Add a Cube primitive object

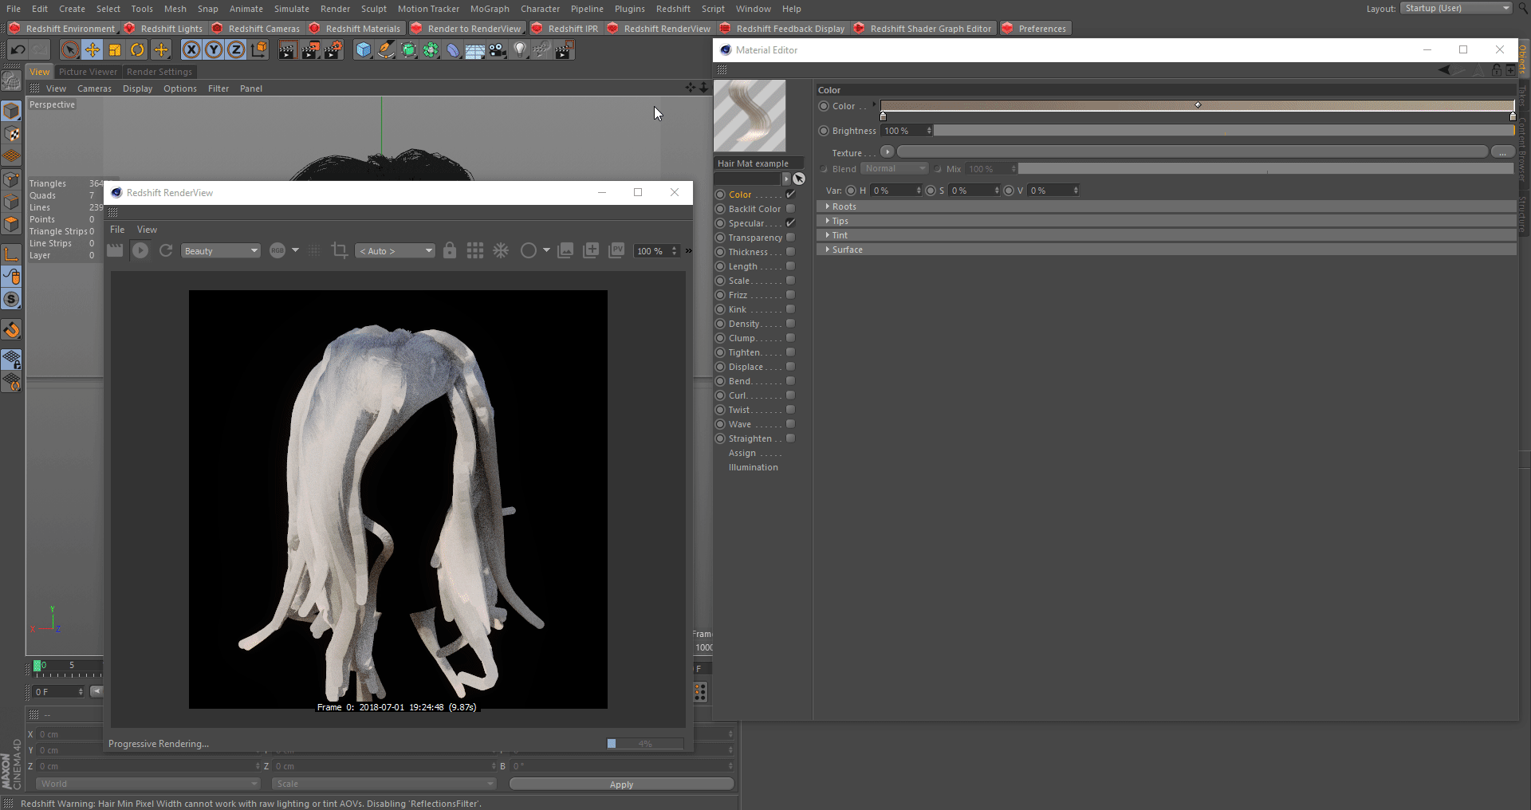(364, 50)
